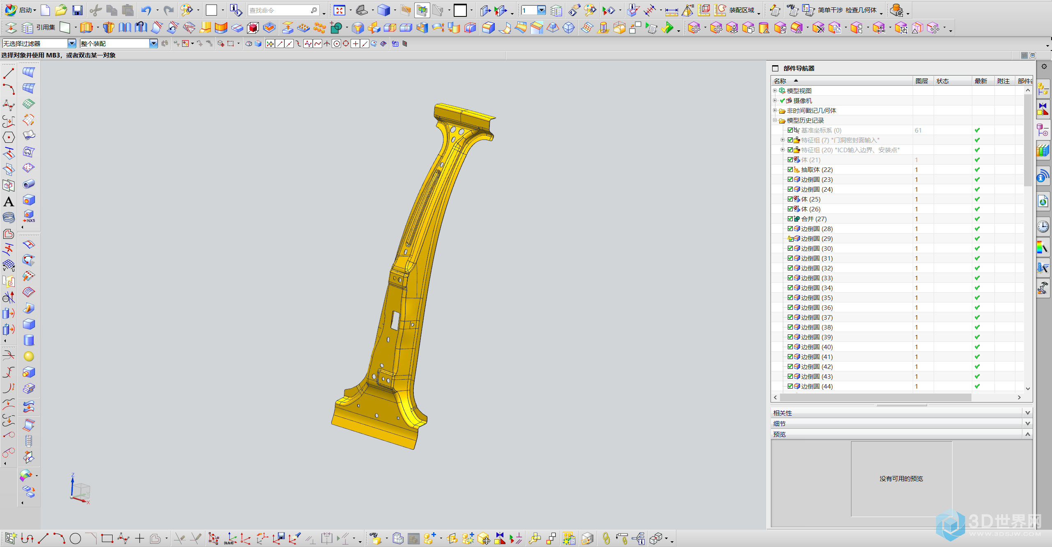Select the Arc tool in left toolbar
This screenshot has width=1052, height=547.
click(x=9, y=89)
